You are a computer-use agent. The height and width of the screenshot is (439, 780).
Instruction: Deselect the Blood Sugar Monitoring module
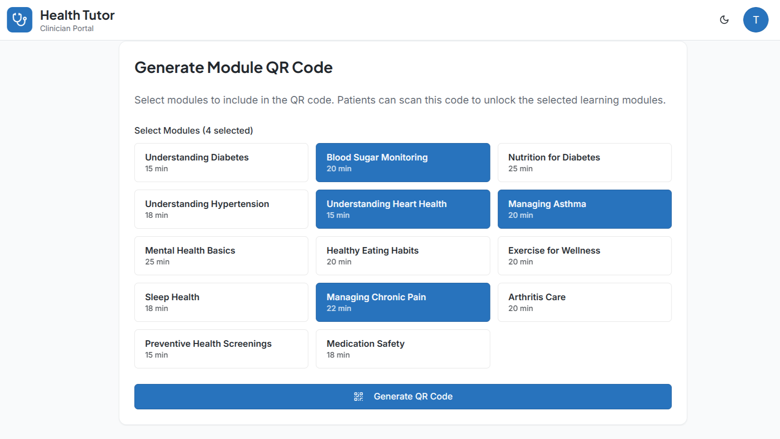[402, 162]
